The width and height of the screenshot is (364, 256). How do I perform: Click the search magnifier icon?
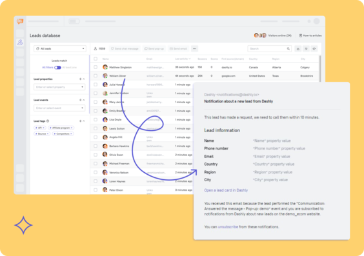click(x=288, y=49)
